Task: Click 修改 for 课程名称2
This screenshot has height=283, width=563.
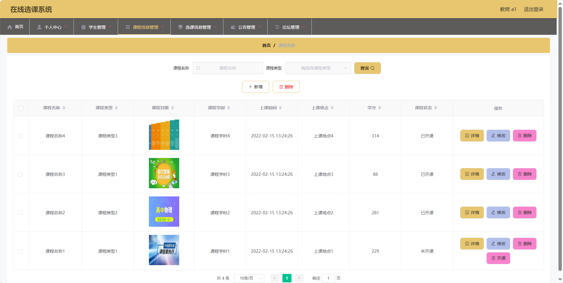Action: click(x=498, y=212)
